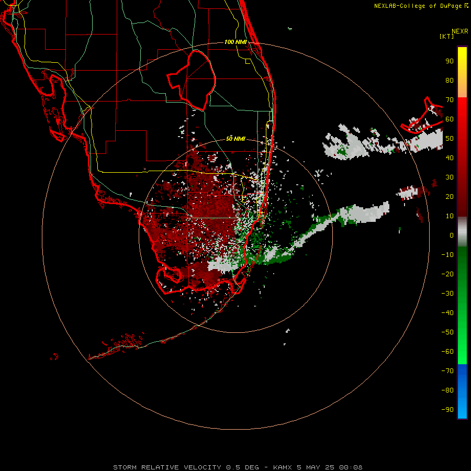Select the 70 value on velocity scale
Image resolution: width=471 pixels, height=471 pixels.
point(450,100)
